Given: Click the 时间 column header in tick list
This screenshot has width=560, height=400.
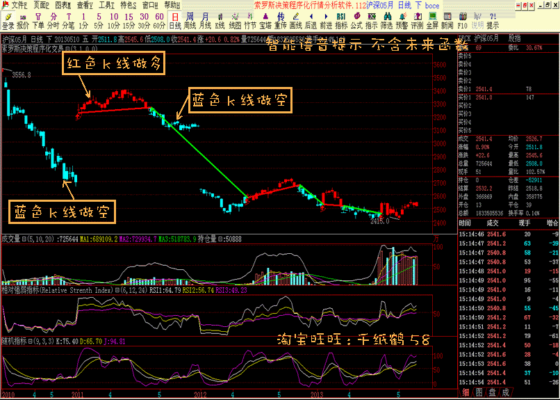Looking at the screenshot, I should (x=465, y=223).
